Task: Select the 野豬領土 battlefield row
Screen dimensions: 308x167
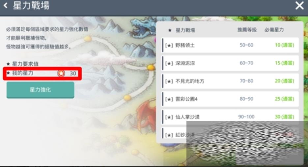Action: point(230,45)
